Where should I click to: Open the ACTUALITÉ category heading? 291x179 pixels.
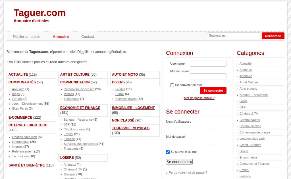coord(18,75)
